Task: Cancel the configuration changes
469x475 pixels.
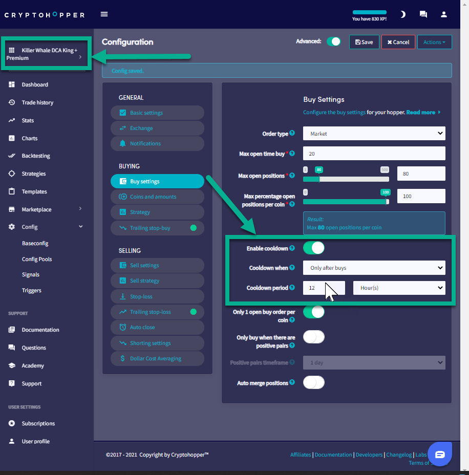Action: click(398, 42)
